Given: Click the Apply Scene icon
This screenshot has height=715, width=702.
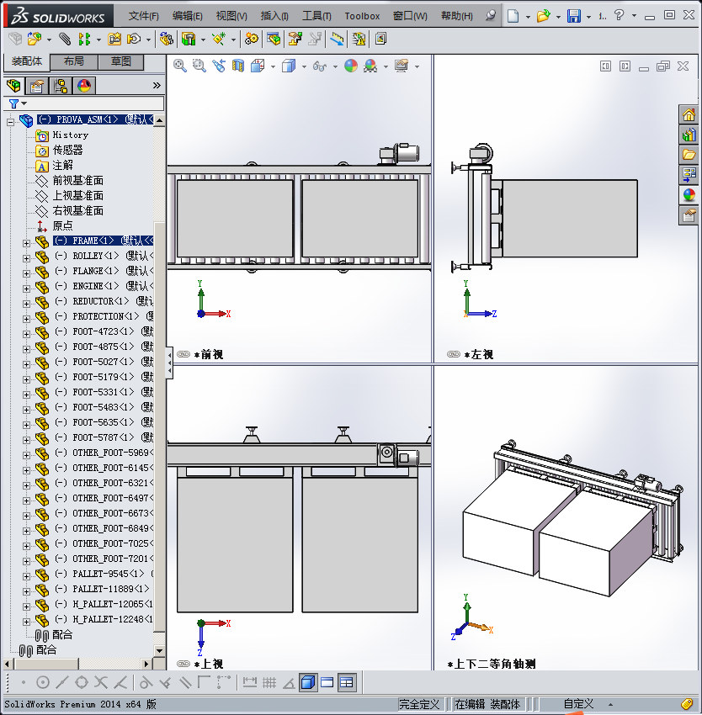Looking at the screenshot, I should tap(370, 66).
